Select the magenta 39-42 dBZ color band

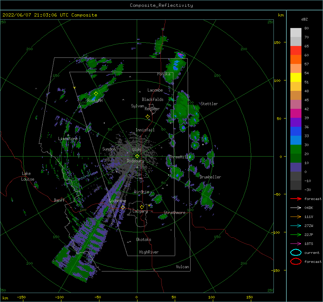click(296, 113)
